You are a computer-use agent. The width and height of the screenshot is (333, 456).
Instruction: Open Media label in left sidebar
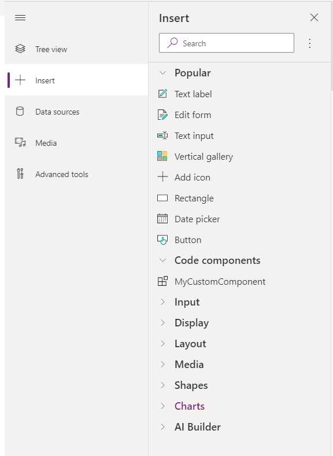click(46, 143)
